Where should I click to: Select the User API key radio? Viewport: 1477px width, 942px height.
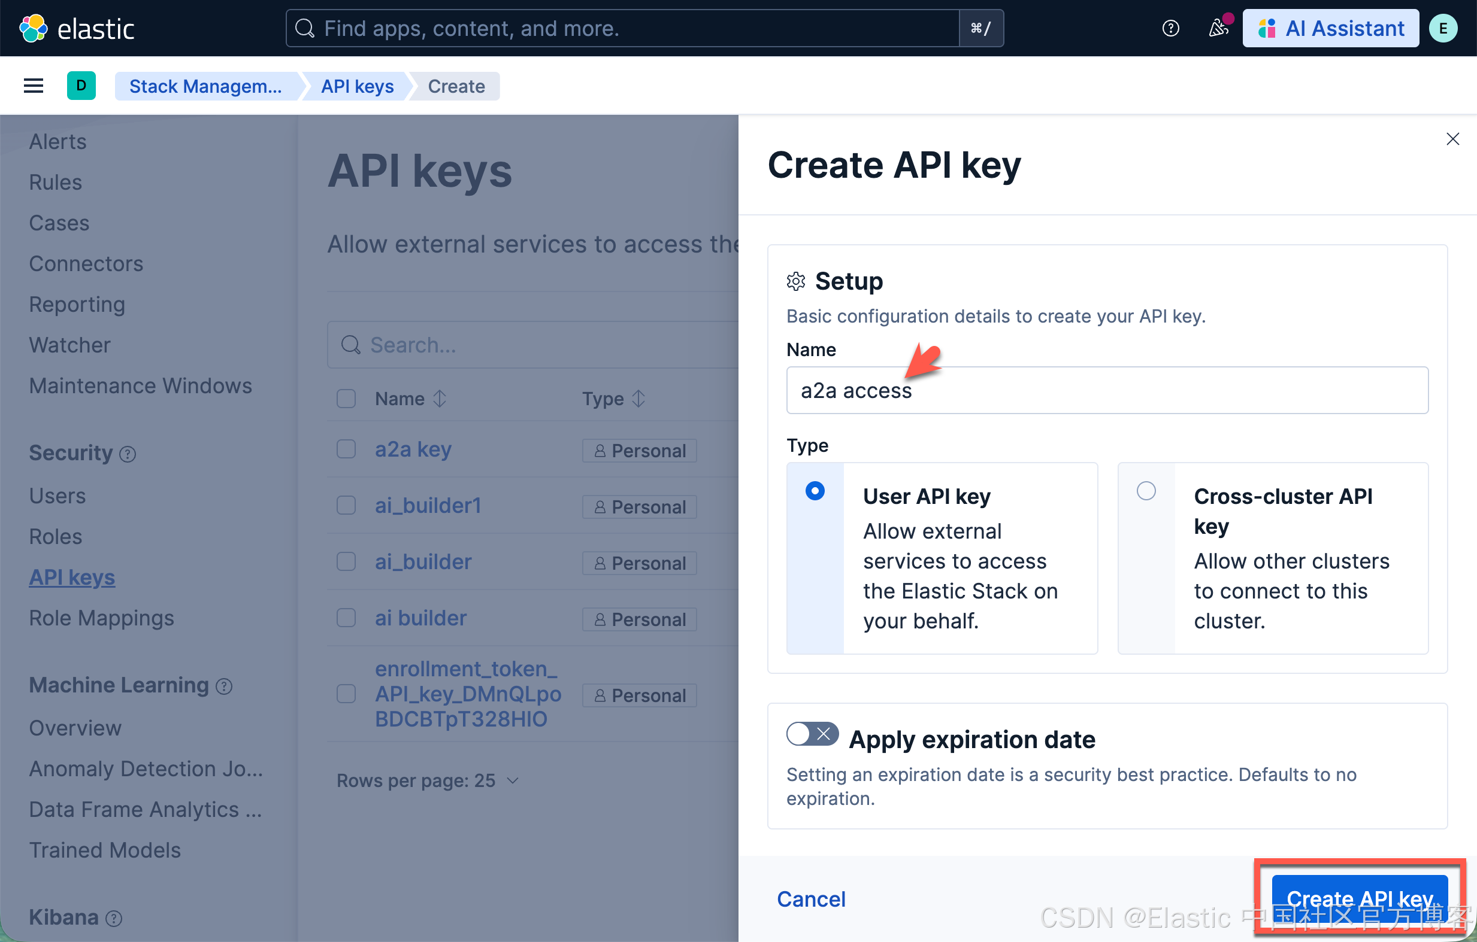coord(815,491)
